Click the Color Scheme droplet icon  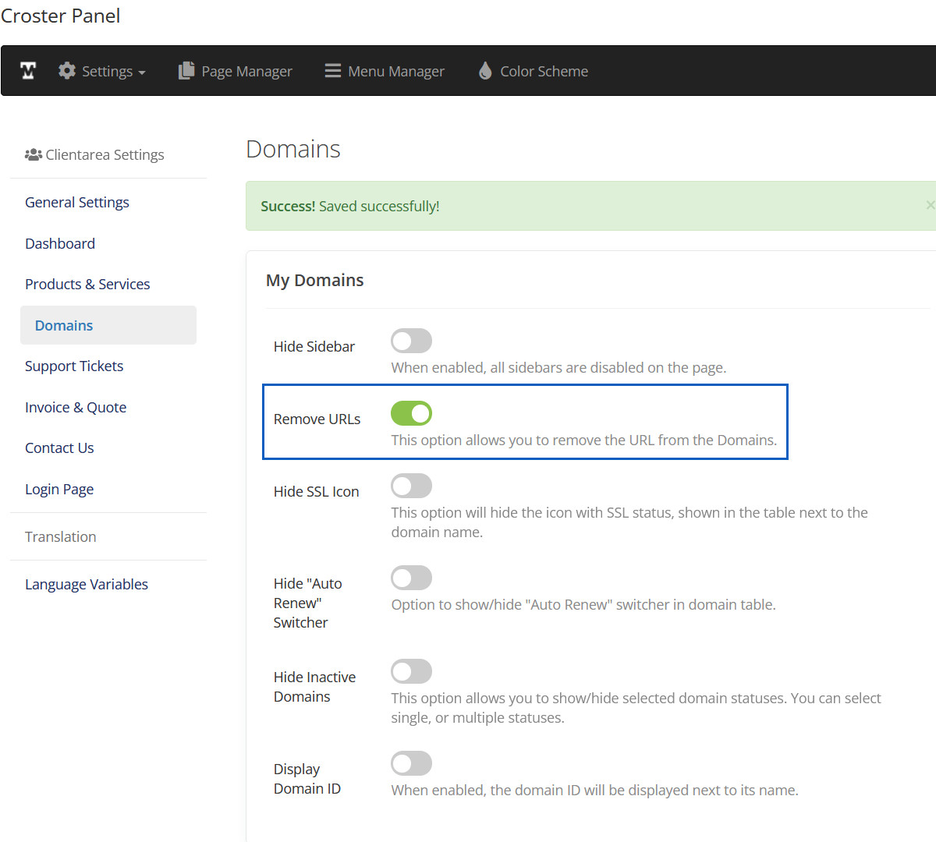[485, 71]
